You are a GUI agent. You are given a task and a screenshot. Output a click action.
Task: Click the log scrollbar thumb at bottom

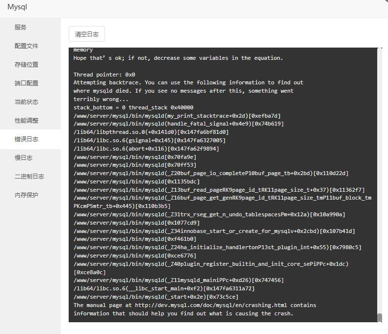379,317
